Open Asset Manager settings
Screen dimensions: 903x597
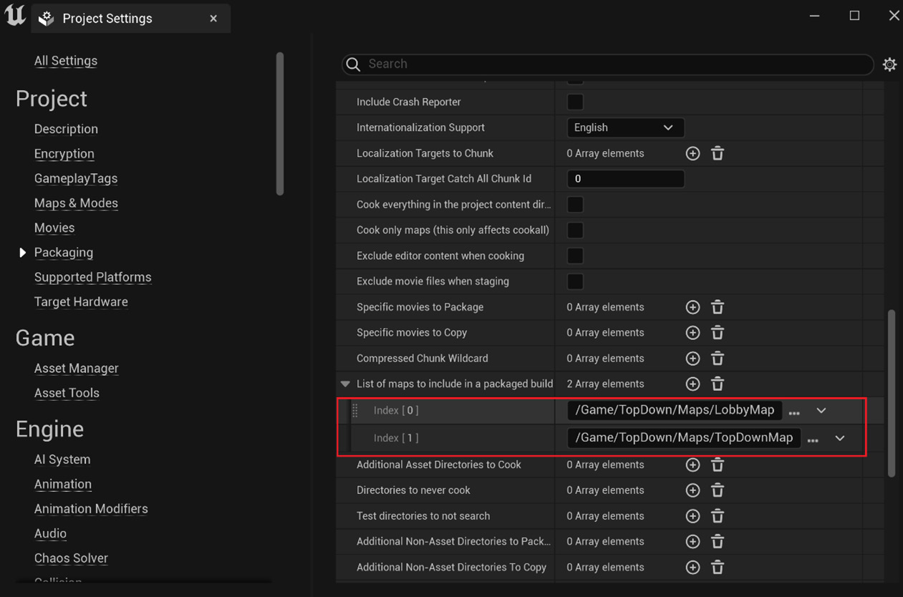click(77, 369)
